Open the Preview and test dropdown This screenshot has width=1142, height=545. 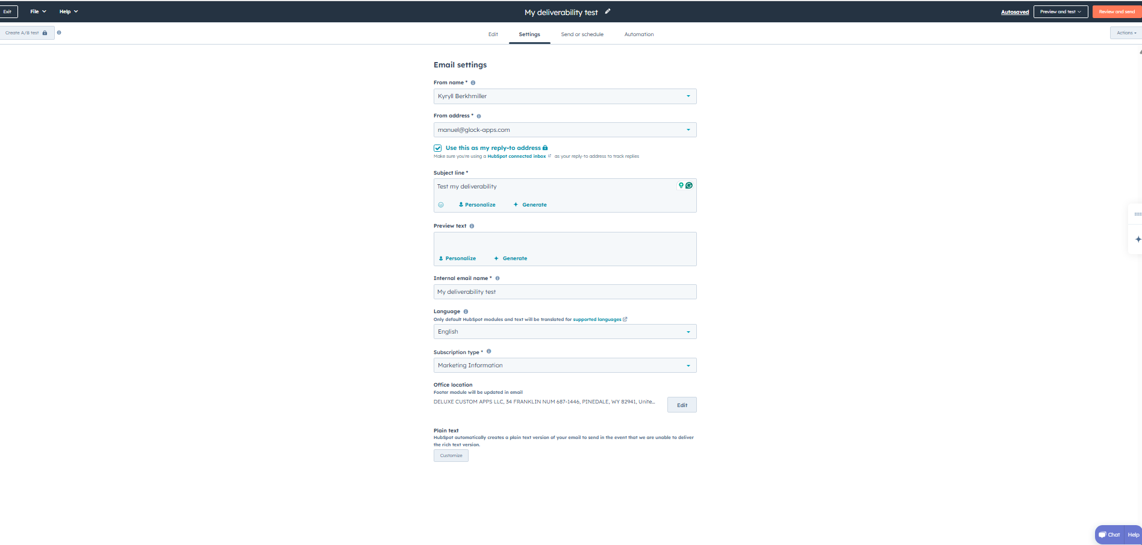point(1060,11)
